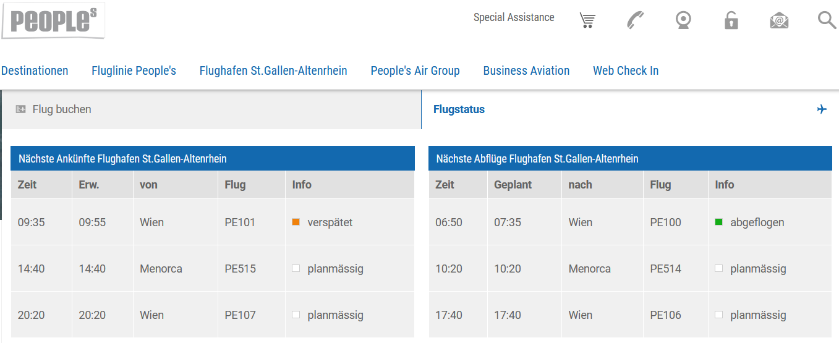Screen dimensions: 839x343
Task: Open the Business Aviation menu item
Action: (x=526, y=70)
